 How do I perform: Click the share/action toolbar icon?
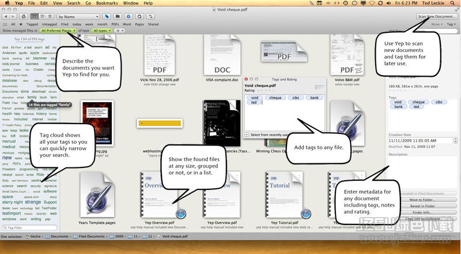tap(150, 17)
